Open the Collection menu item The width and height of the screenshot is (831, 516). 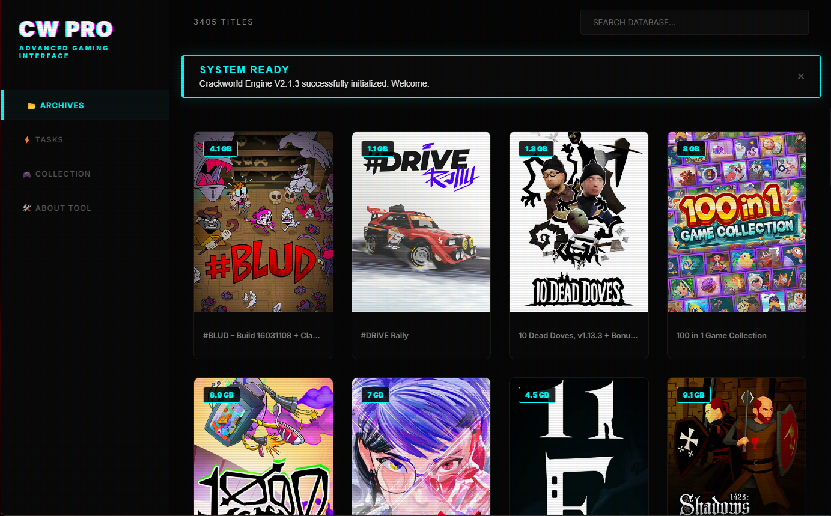click(62, 174)
